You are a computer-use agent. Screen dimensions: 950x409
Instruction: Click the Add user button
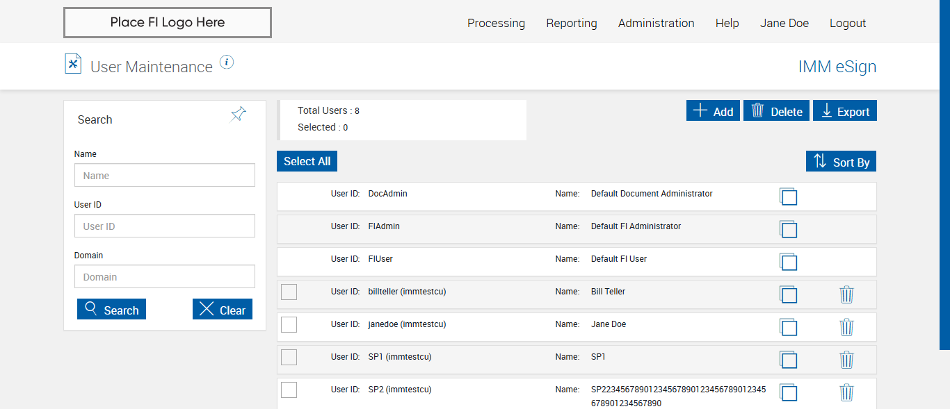[x=713, y=111]
